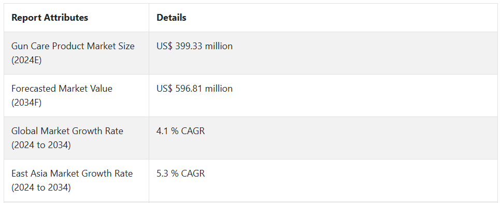Select the East Asia Market Growth Rate cell

tap(76, 180)
